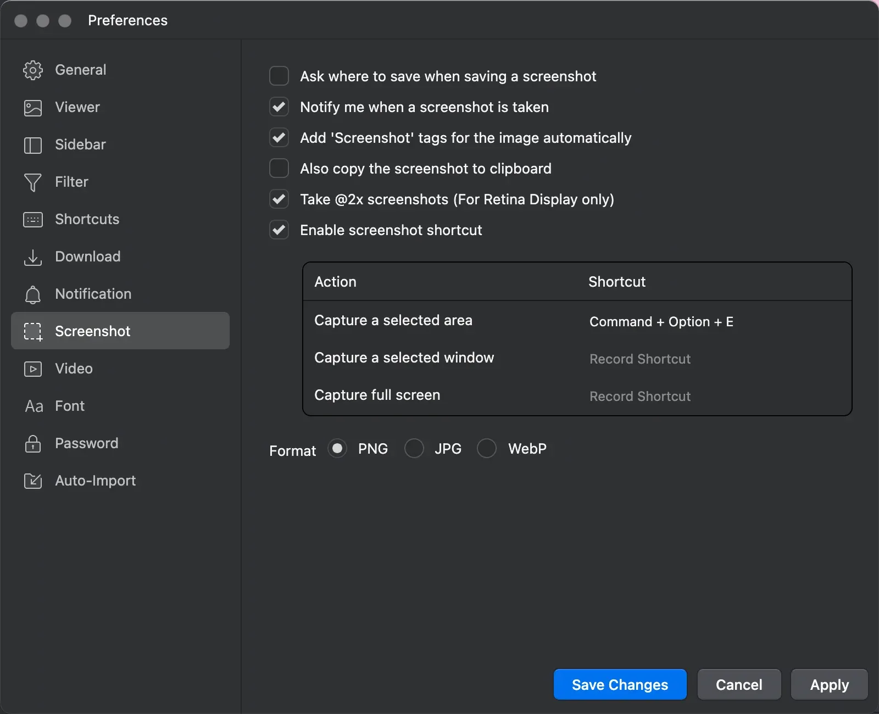Switch to the Viewer section
879x714 pixels.
pos(120,108)
